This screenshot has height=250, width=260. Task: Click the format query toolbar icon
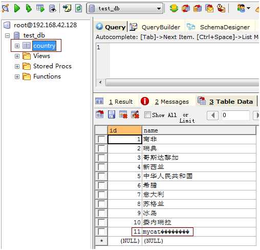[67, 8]
